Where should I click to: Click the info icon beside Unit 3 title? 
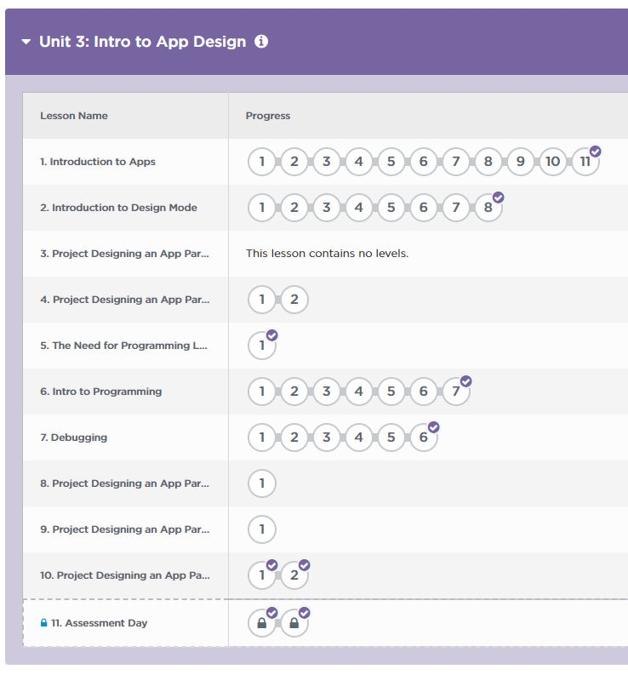pyautogui.click(x=261, y=42)
